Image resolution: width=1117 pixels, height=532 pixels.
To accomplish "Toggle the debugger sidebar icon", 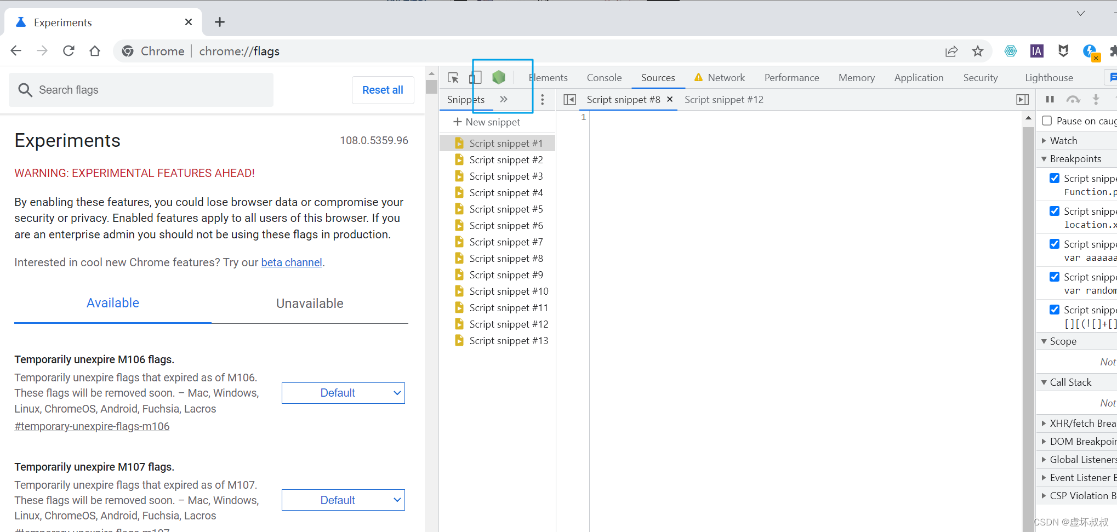I will 1022,100.
